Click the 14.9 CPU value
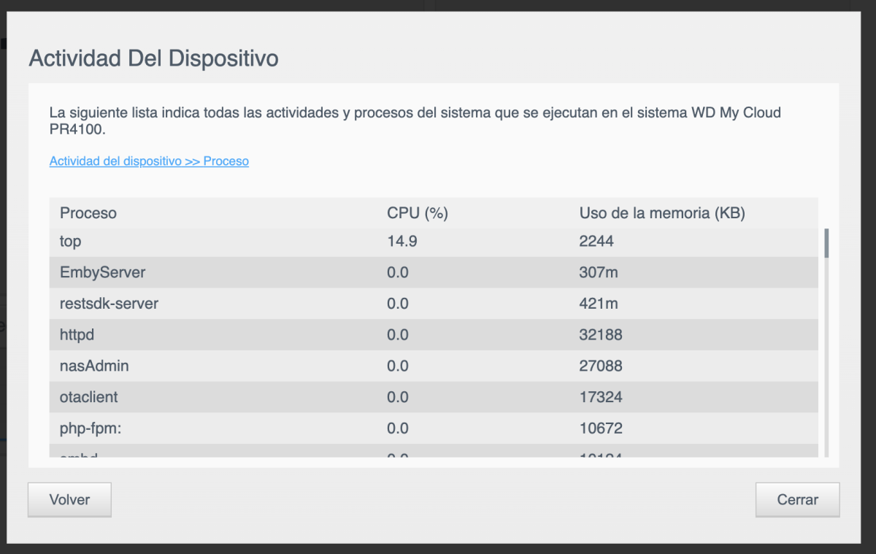 click(x=401, y=241)
